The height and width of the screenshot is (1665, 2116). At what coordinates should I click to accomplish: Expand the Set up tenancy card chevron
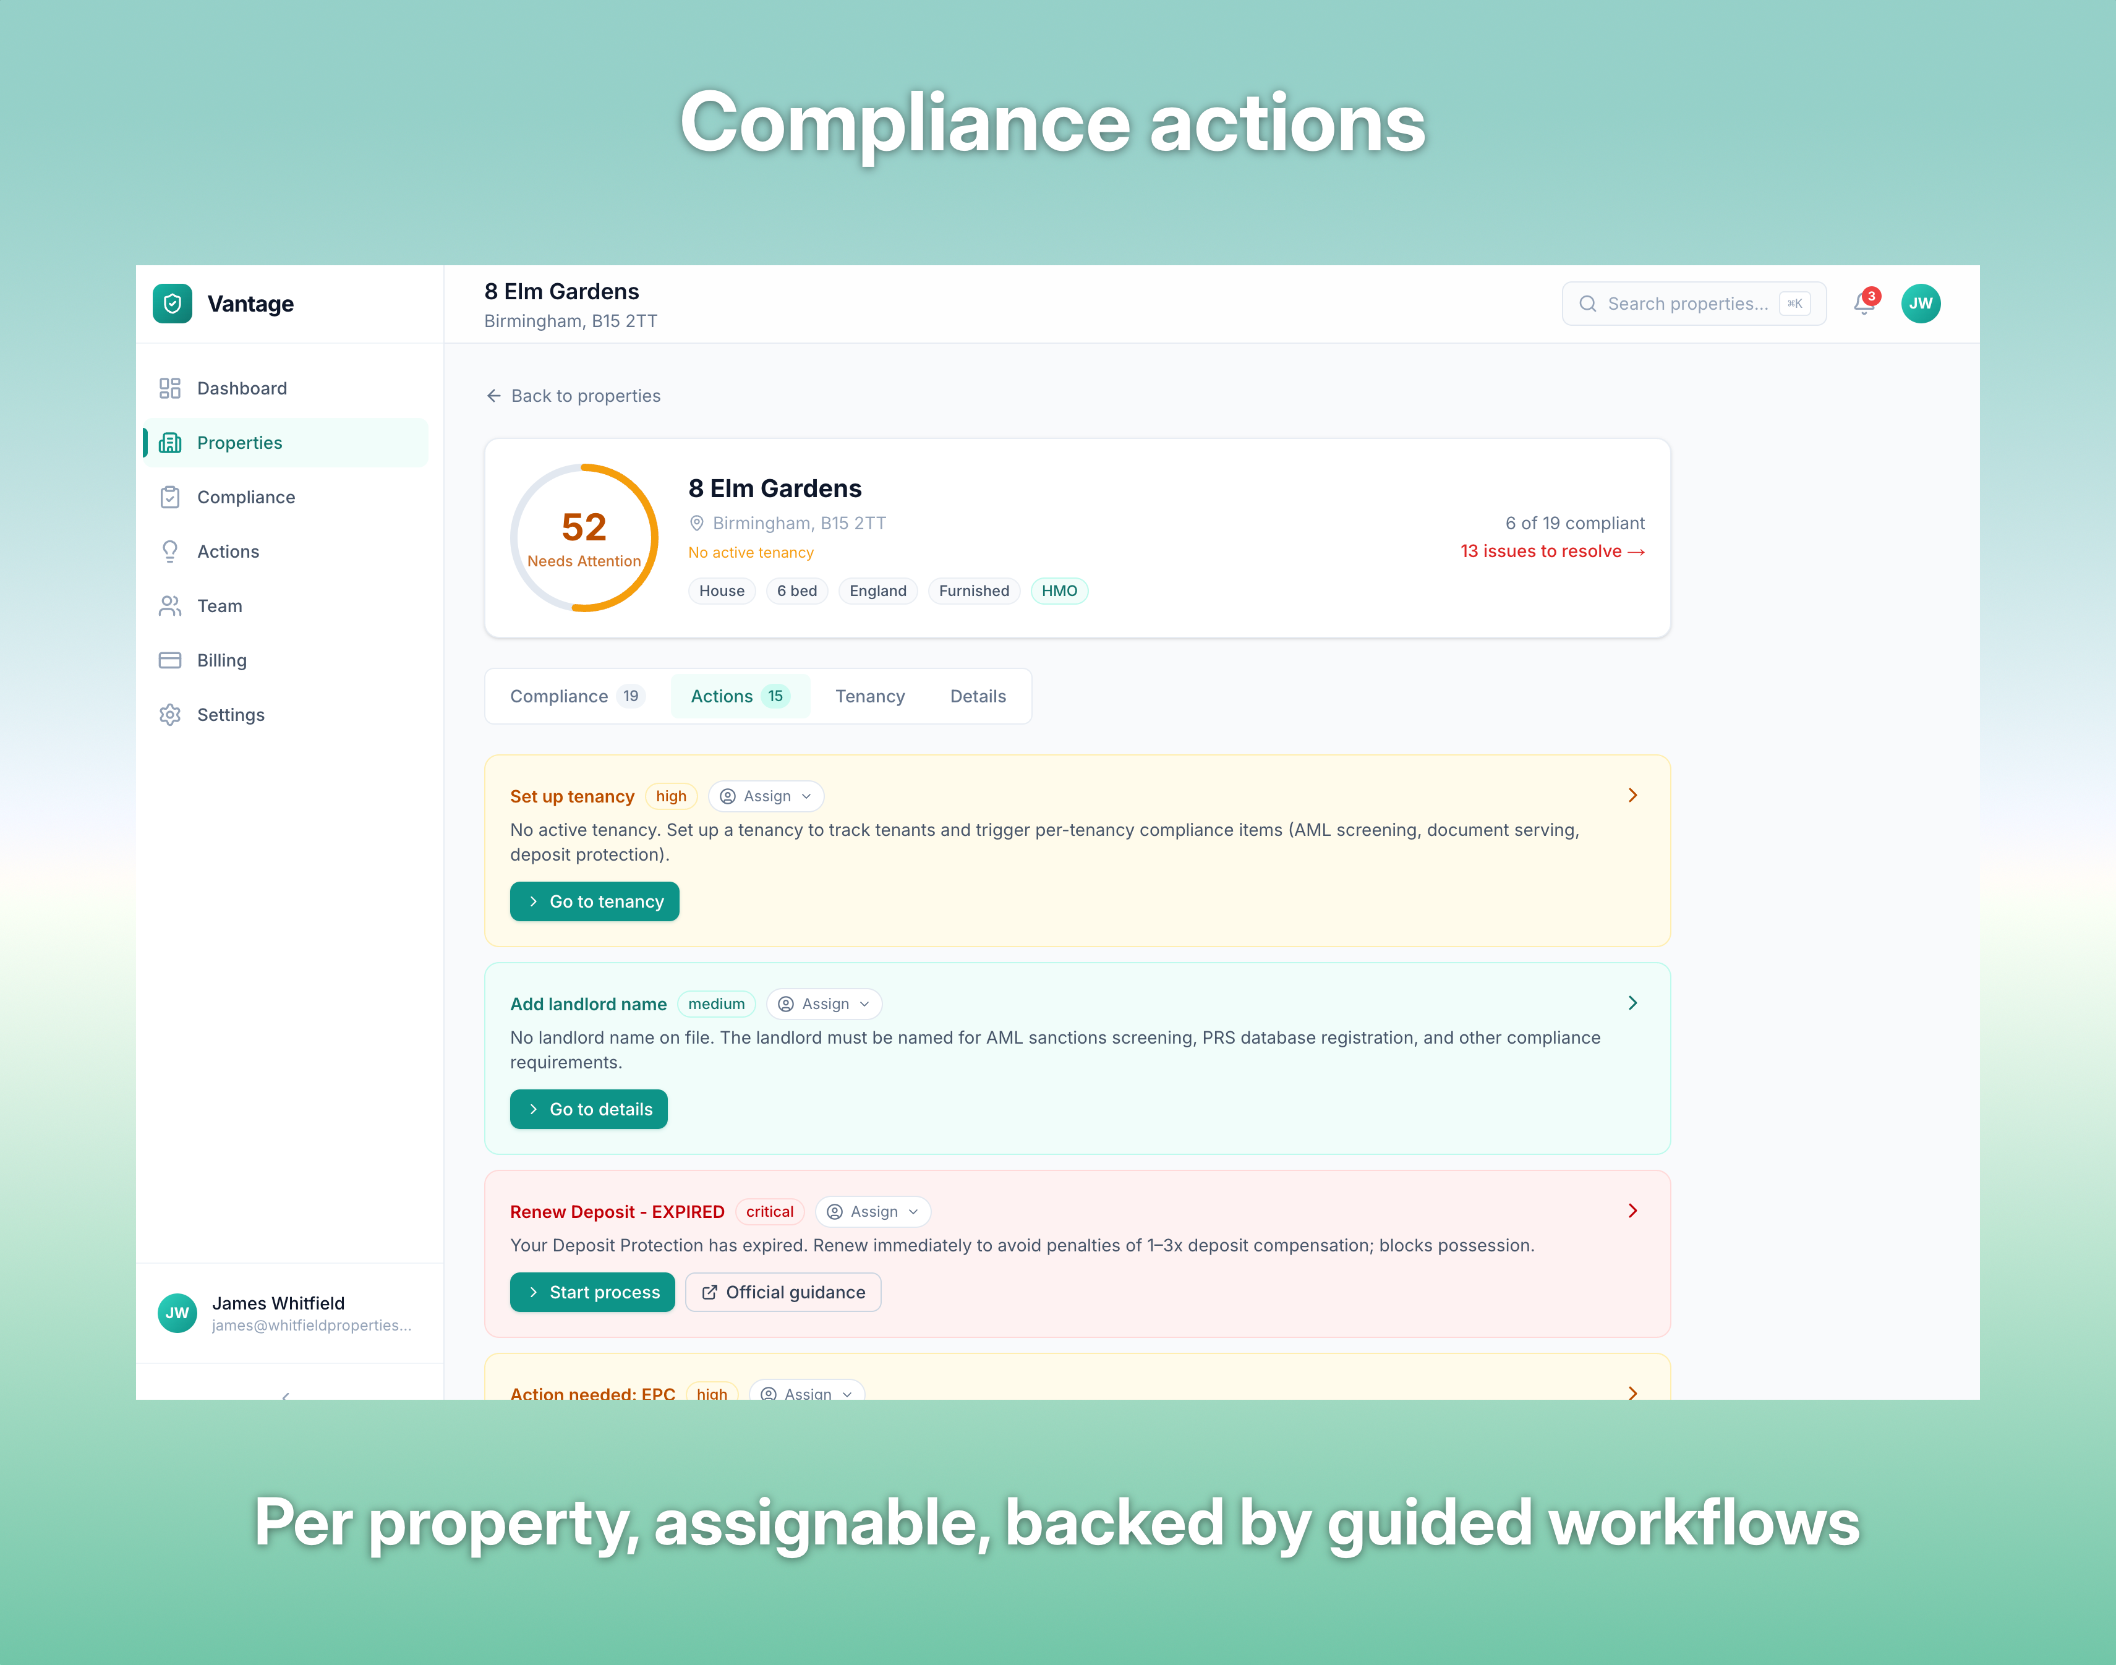pos(1632,796)
